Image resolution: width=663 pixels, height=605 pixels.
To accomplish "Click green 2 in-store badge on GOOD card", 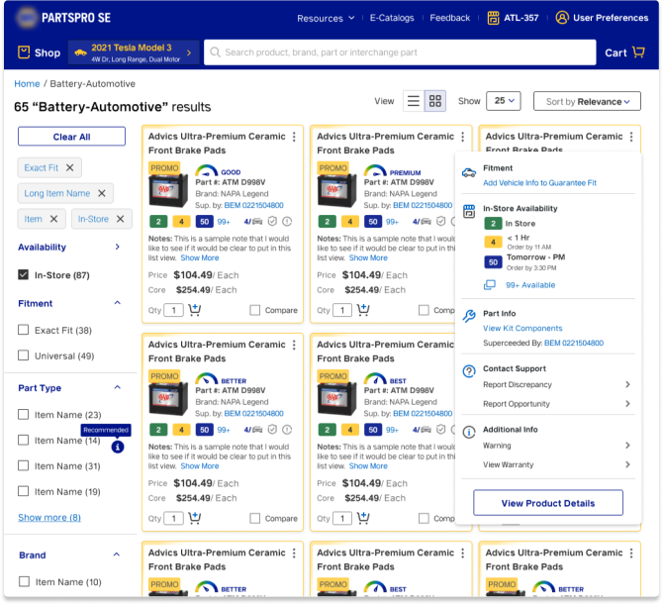I will [158, 221].
